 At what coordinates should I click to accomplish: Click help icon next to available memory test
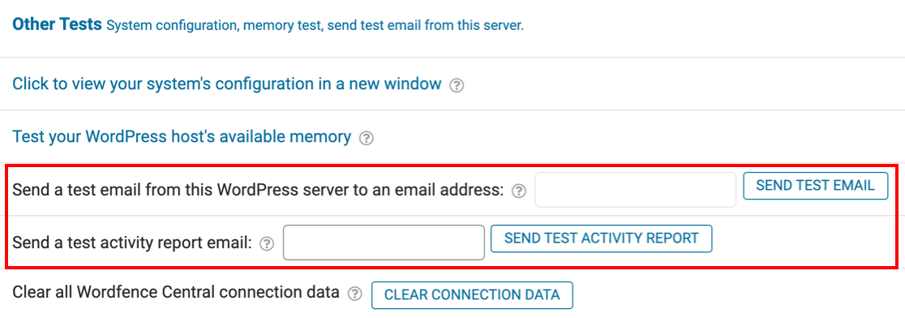[x=367, y=139]
